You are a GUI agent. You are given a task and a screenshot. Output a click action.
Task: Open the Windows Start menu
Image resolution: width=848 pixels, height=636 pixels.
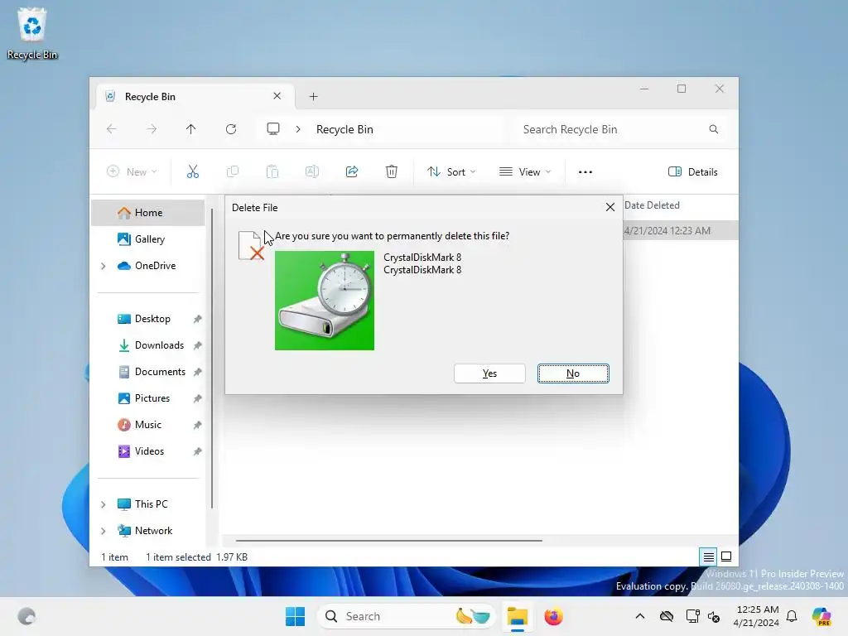pyautogui.click(x=295, y=616)
